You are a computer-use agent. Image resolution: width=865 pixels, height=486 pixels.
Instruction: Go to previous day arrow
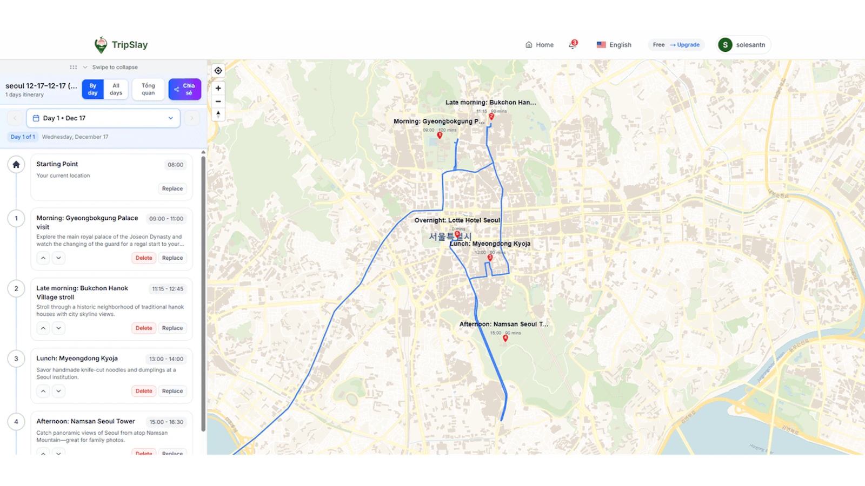click(x=15, y=118)
